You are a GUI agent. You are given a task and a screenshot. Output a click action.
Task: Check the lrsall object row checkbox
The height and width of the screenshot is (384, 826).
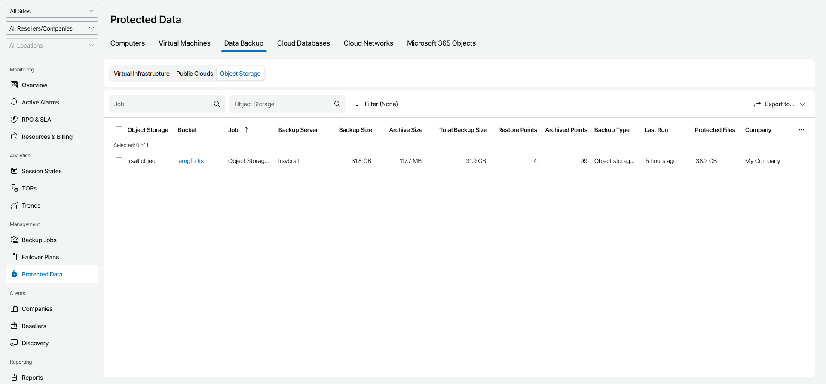[x=119, y=161]
